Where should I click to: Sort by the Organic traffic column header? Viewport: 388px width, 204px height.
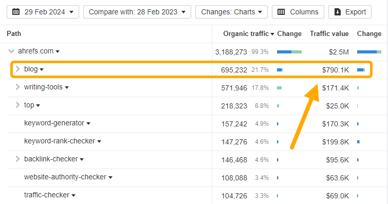pos(249,34)
